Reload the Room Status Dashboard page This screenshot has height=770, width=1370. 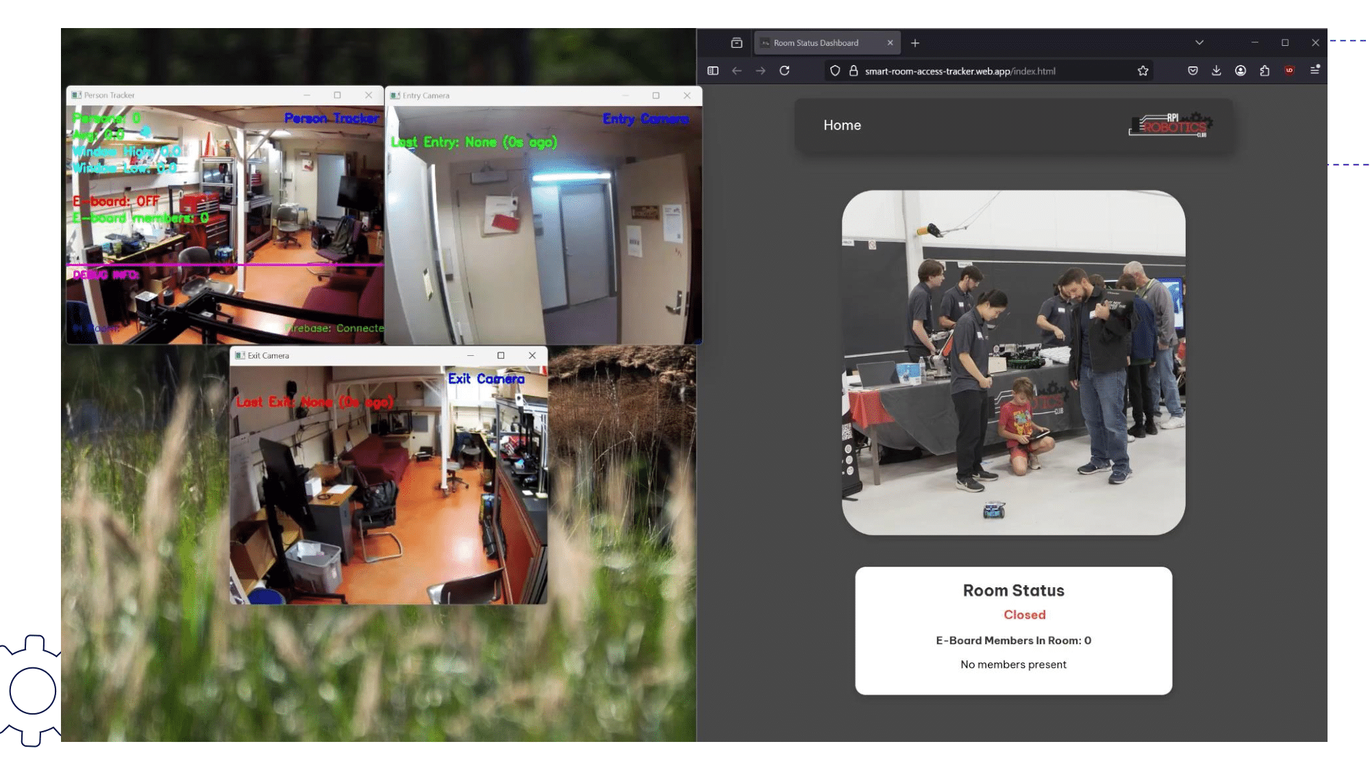784,70
